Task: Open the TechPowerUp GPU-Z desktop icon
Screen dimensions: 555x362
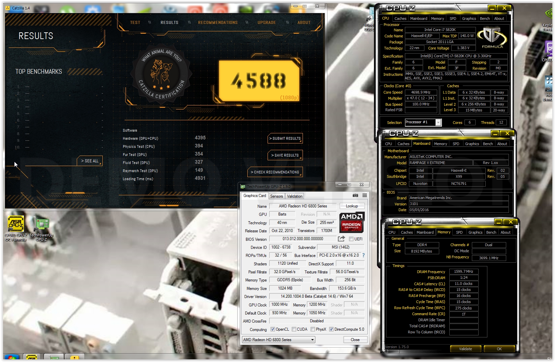Action: pos(41,228)
